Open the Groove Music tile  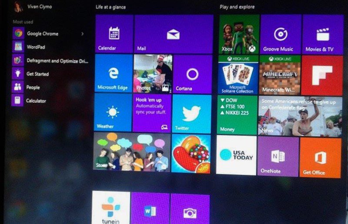tap(281, 35)
